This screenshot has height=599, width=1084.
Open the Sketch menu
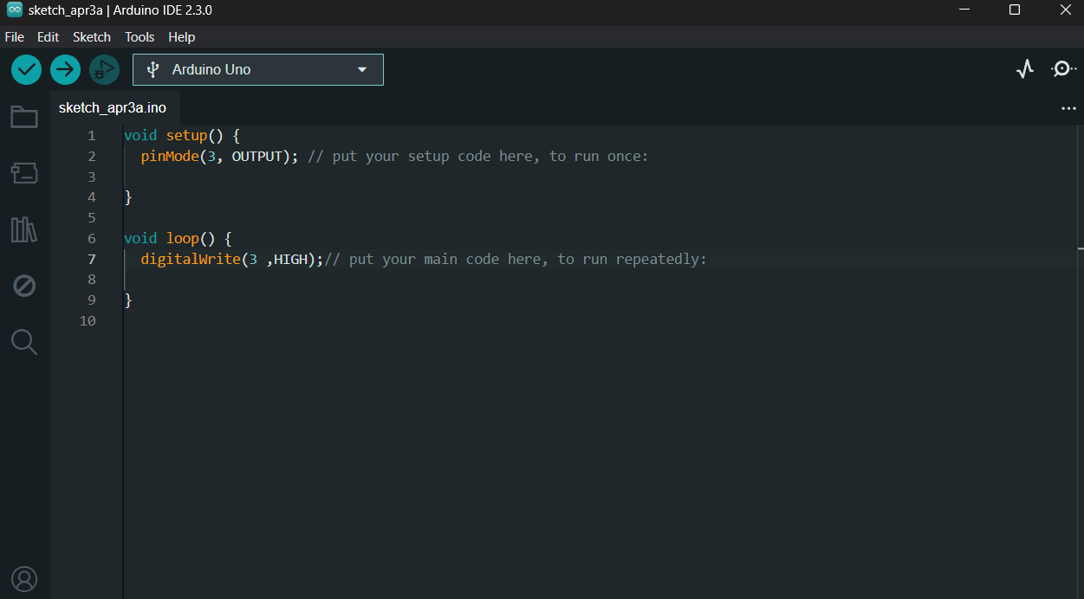click(x=92, y=37)
